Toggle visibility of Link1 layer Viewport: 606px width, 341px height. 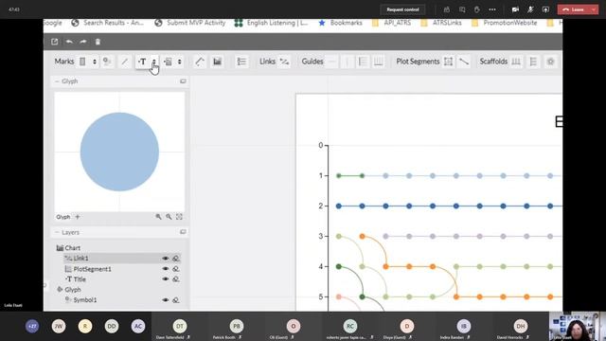(x=166, y=259)
